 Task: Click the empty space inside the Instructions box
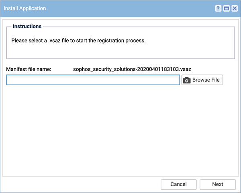(x=120, y=51)
